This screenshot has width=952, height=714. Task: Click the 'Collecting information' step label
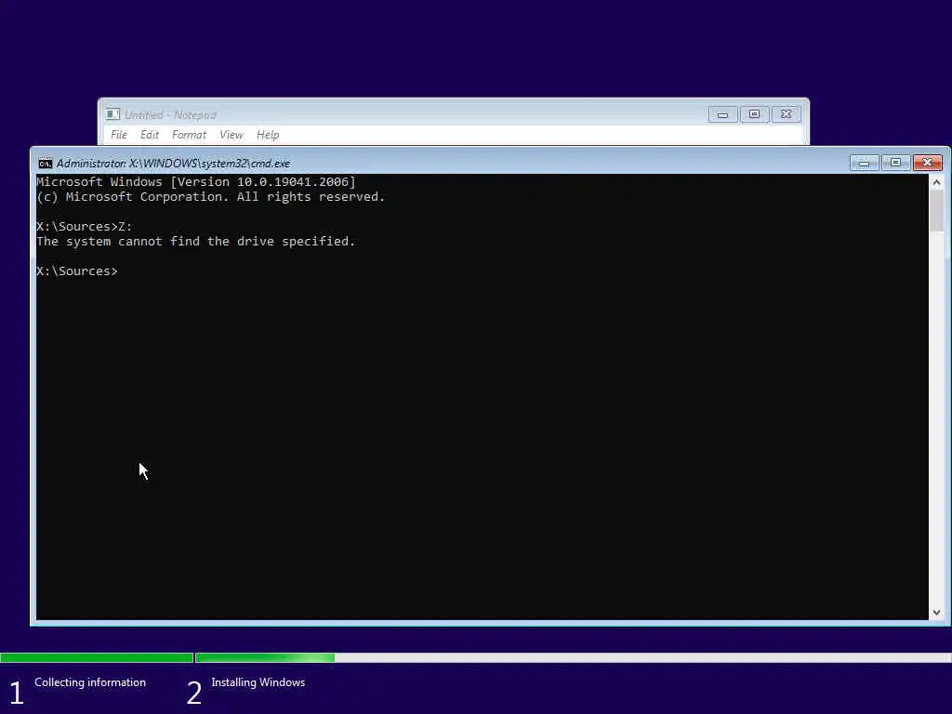[90, 682]
